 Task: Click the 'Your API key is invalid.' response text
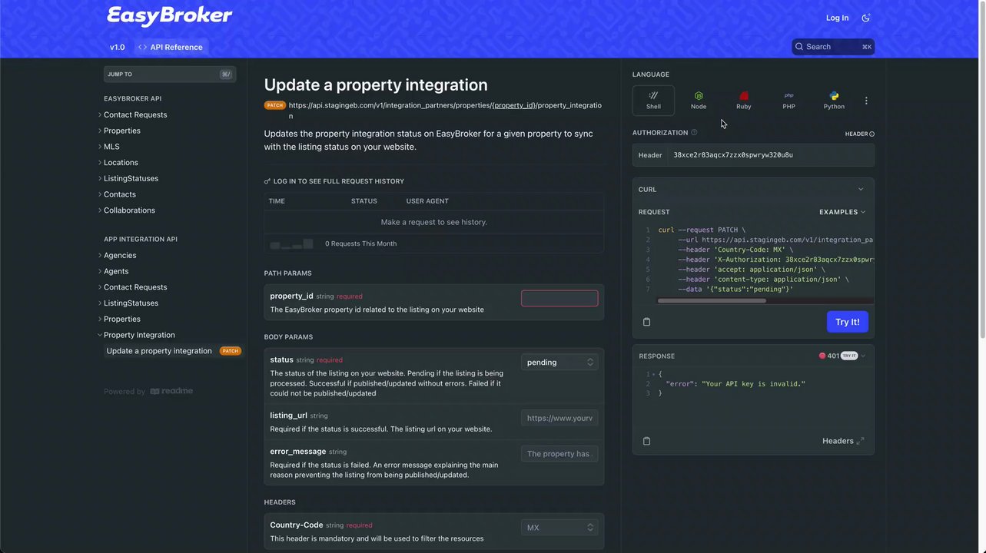pos(753,384)
